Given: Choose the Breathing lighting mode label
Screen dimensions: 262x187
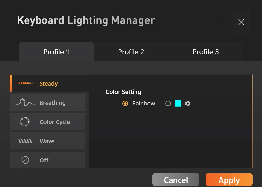Looking at the screenshot, I should coord(53,103).
